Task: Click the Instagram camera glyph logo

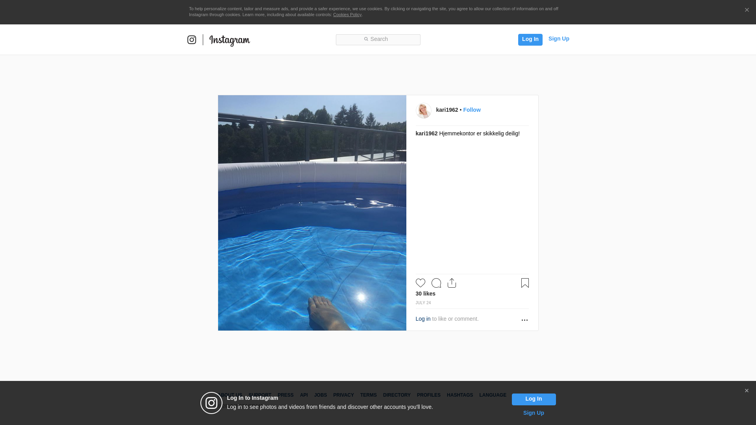Action: click(x=192, y=40)
